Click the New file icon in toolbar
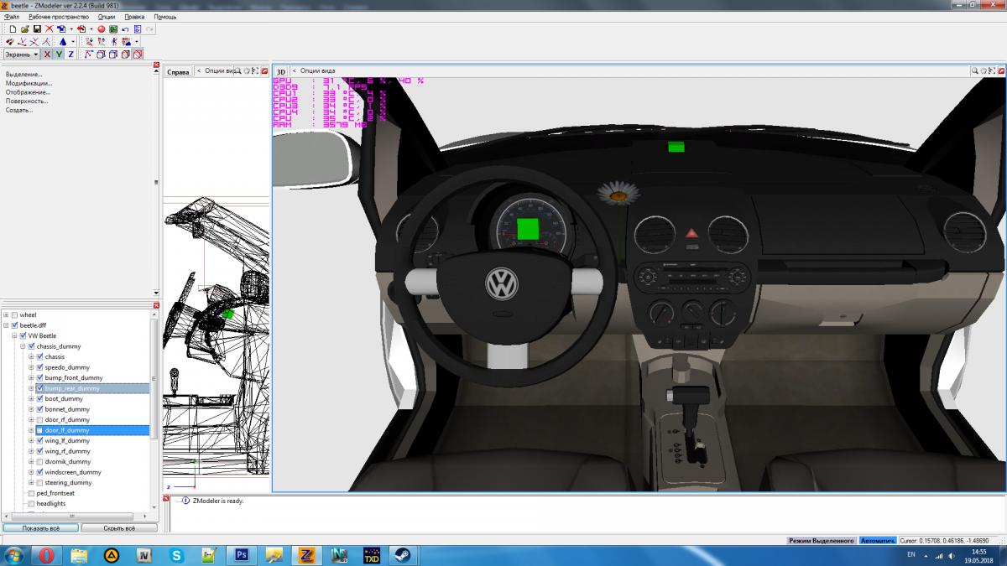Viewport: 1007px width, 566px height. [x=12, y=29]
